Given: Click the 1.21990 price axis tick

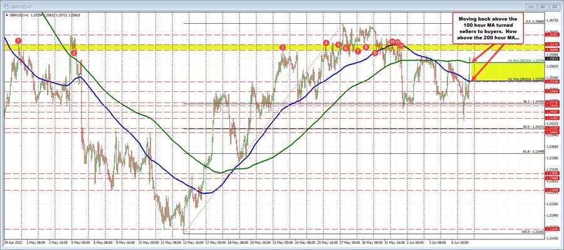Looking at the screenshot, I should pyautogui.click(x=553, y=215).
